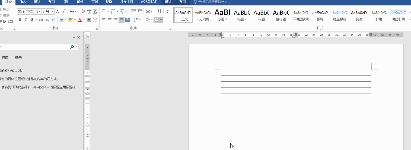Apply the 要点 style
Viewport: 411px width, 150px height.
click(359, 15)
